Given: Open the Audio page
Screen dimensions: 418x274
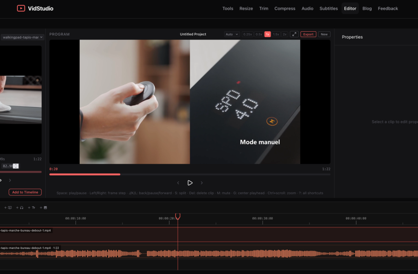Looking at the screenshot, I should 307,9.
